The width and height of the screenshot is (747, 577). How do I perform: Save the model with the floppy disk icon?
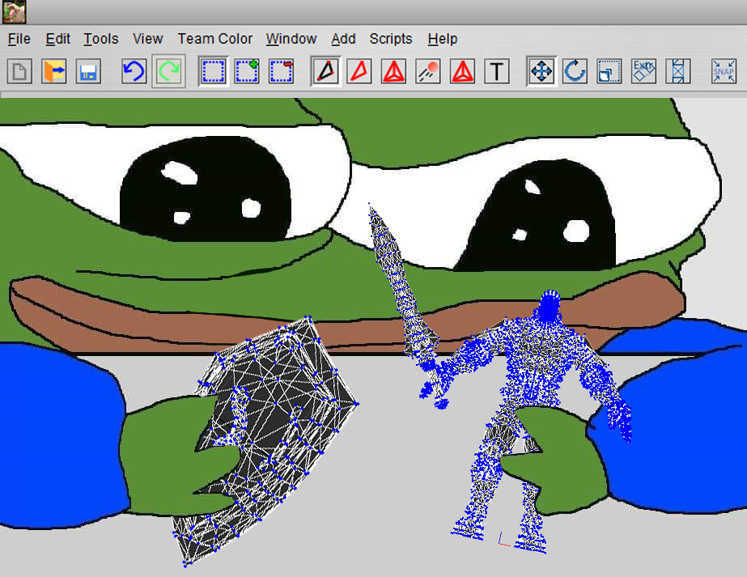click(x=88, y=71)
